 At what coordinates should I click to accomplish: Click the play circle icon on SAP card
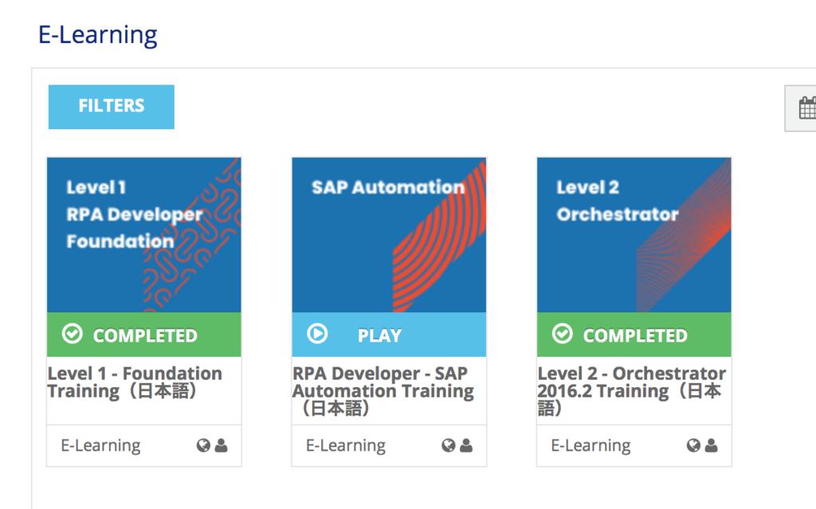click(x=317, y=334)
